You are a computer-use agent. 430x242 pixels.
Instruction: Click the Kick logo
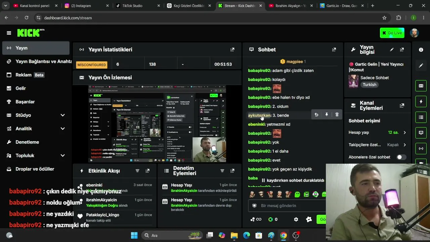31,33
